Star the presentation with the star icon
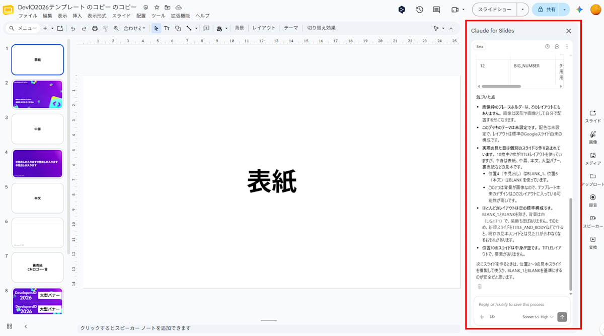The image size is (604, 336). 157,8
